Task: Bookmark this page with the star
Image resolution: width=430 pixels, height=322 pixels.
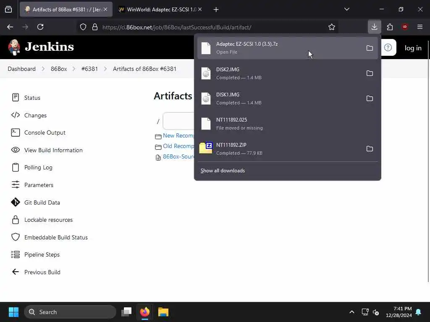Action: (x=332, y=27)
